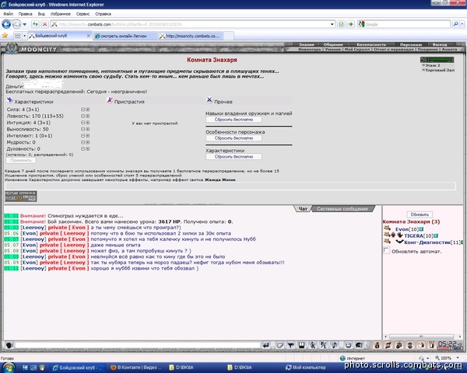Increase Духовность with the plus button
467x373 pixels.
point(87,148)
